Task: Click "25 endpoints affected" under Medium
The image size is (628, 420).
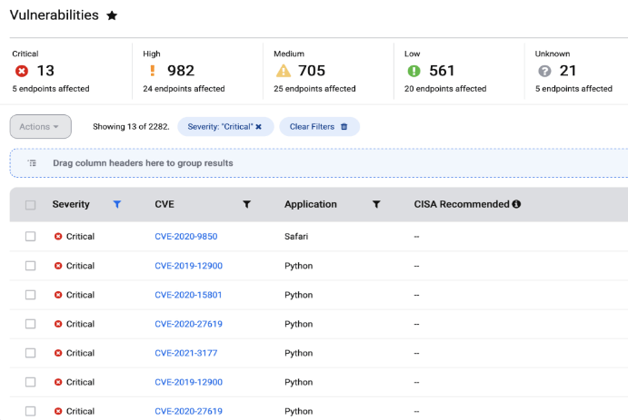Action: (314, 89)
